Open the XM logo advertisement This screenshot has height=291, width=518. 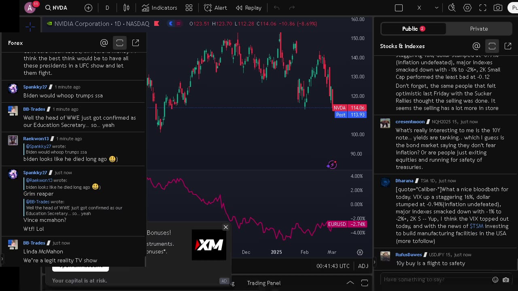click(x=209, y=245)
